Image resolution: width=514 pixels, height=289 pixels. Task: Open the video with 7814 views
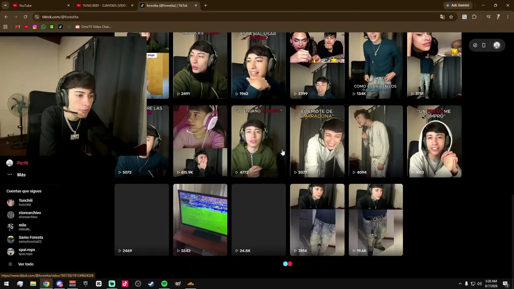click(x=317, y=220)
